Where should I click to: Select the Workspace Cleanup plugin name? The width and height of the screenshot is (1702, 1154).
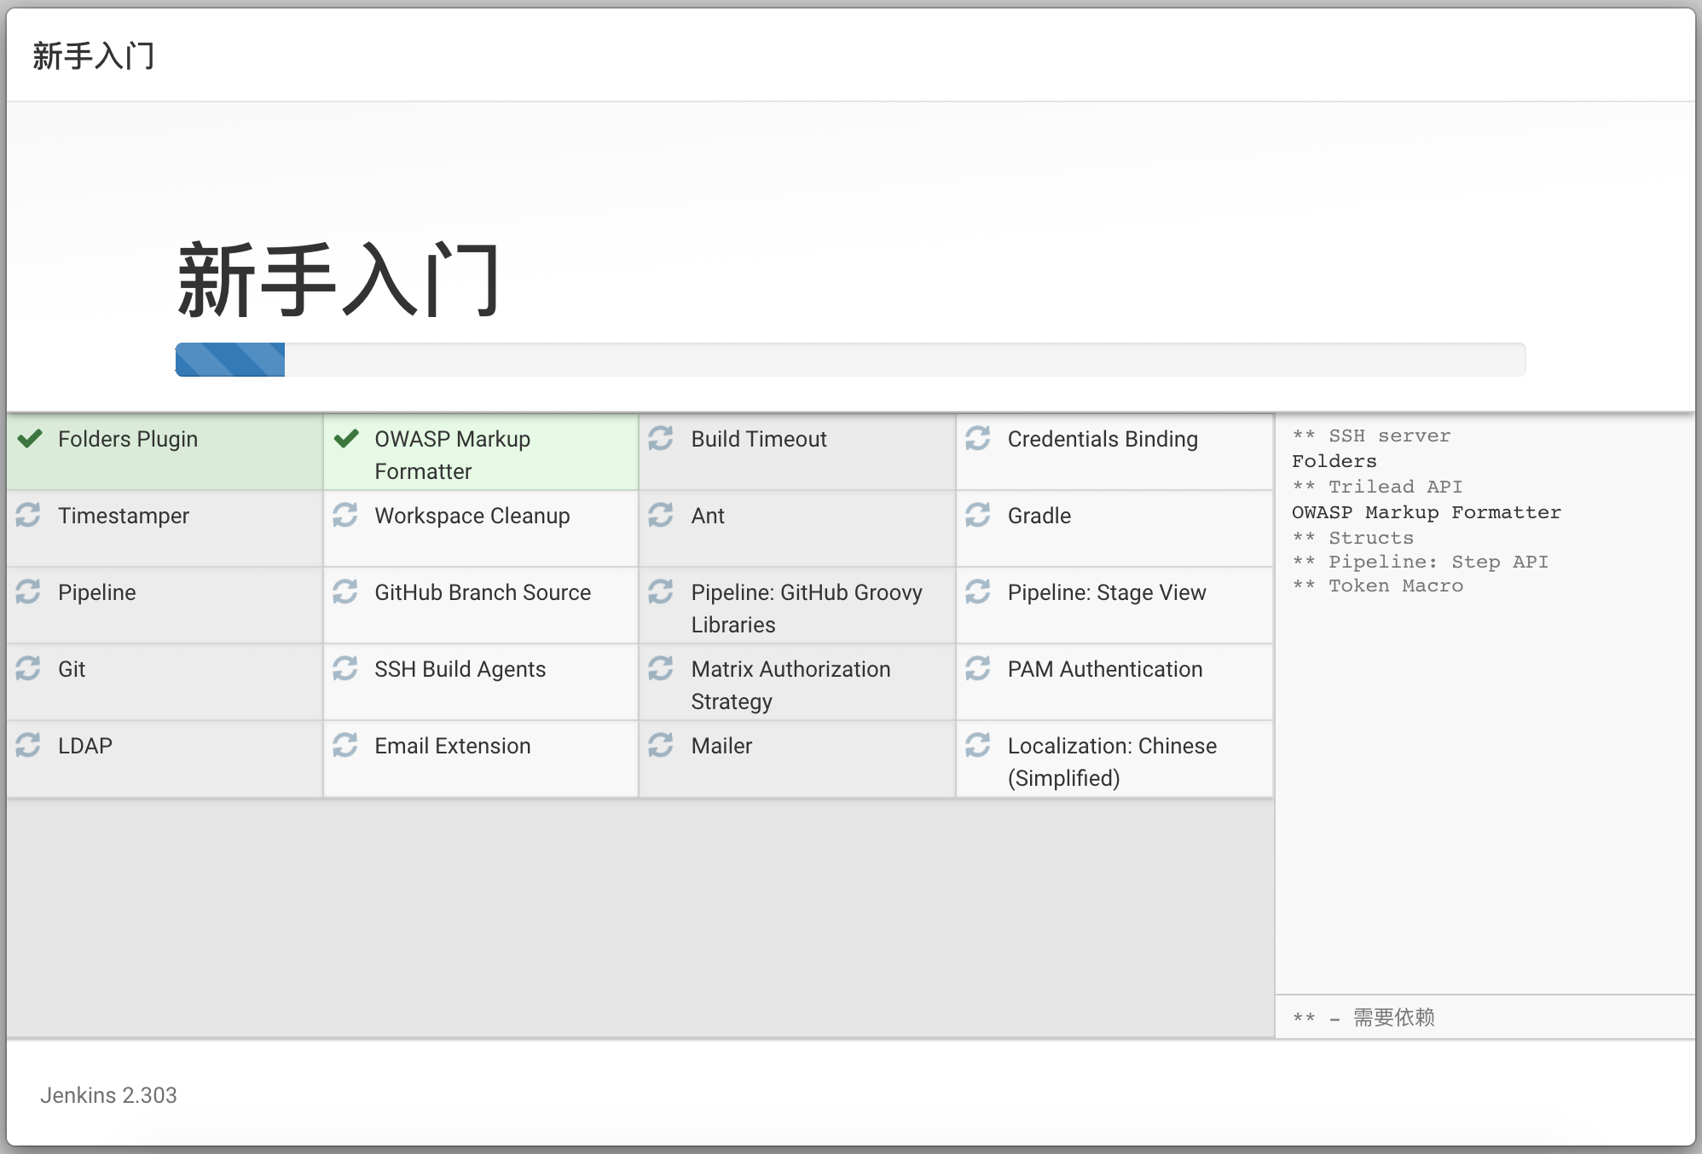(472, 516)
